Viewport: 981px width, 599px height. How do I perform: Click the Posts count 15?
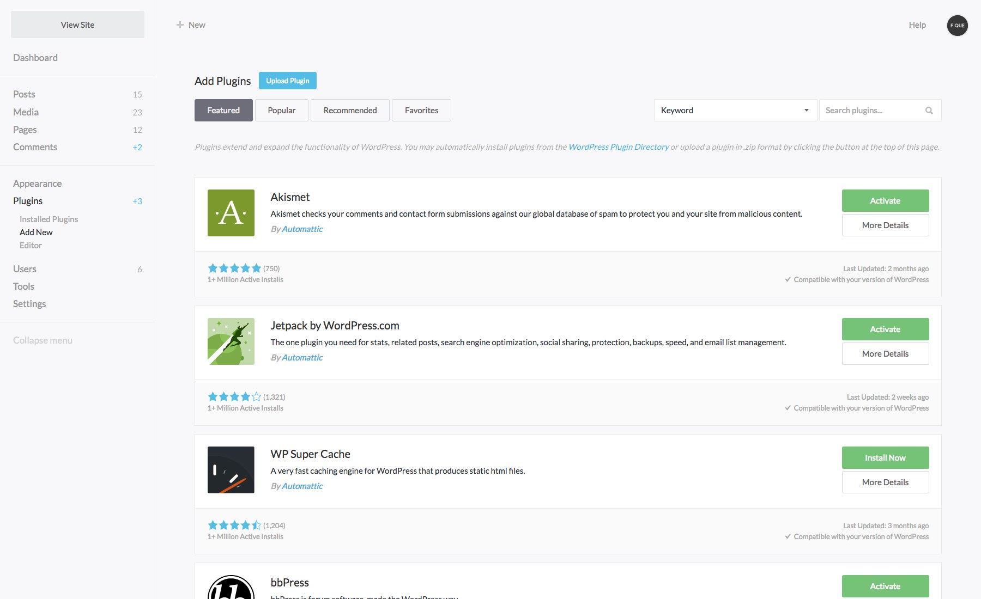(x=137, y=95)
